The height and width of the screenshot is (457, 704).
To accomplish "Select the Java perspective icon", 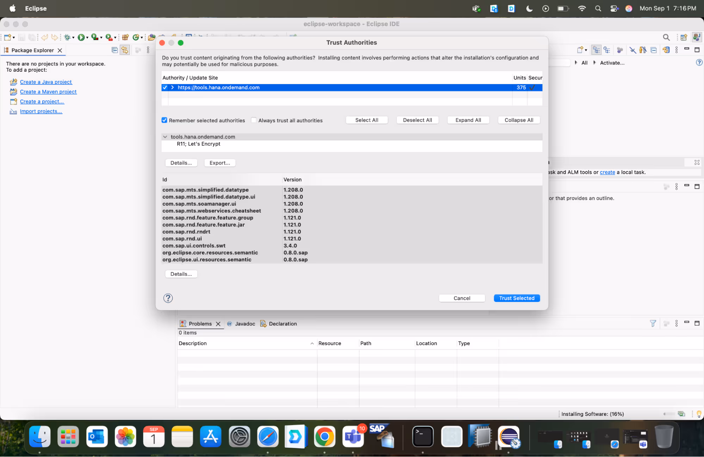I will tap(697, 37).
